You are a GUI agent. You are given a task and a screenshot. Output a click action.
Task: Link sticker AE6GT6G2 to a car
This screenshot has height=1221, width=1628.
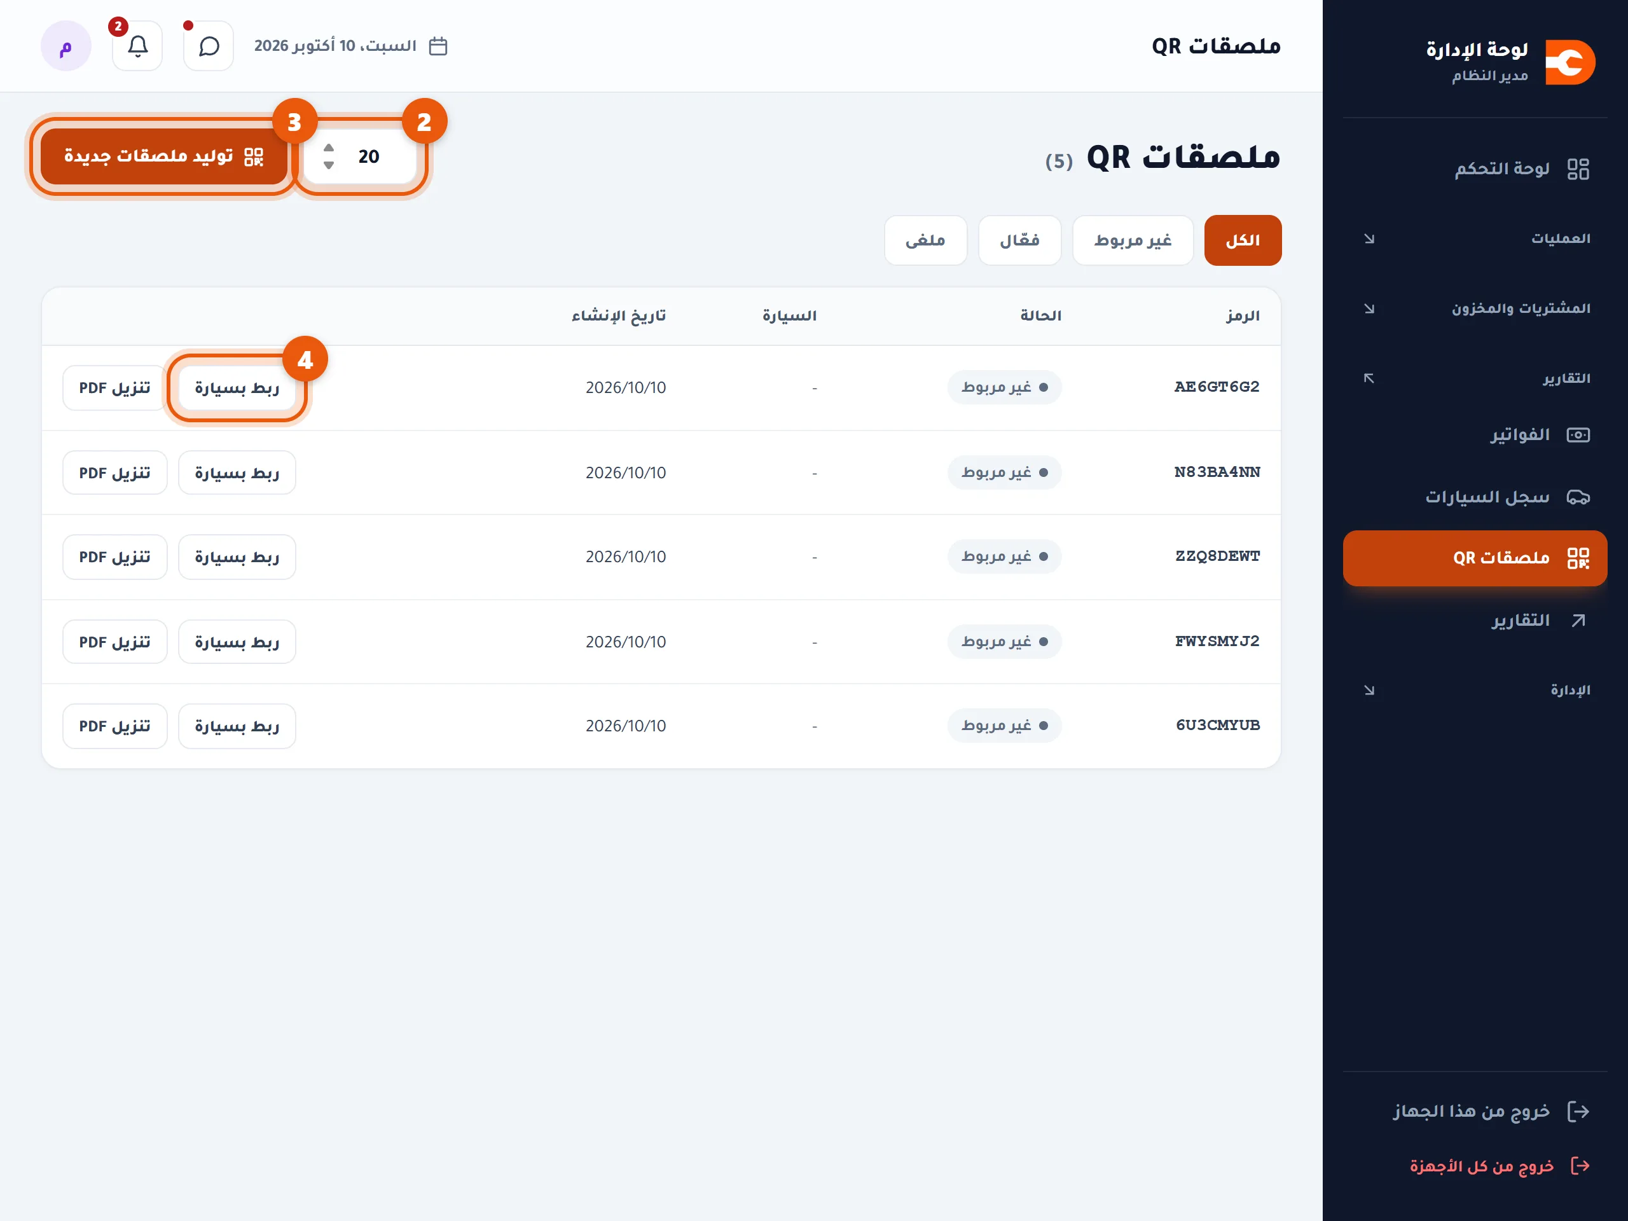237,388
